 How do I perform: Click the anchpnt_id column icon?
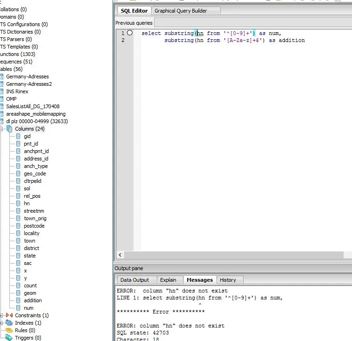click(x=18, y=151)
